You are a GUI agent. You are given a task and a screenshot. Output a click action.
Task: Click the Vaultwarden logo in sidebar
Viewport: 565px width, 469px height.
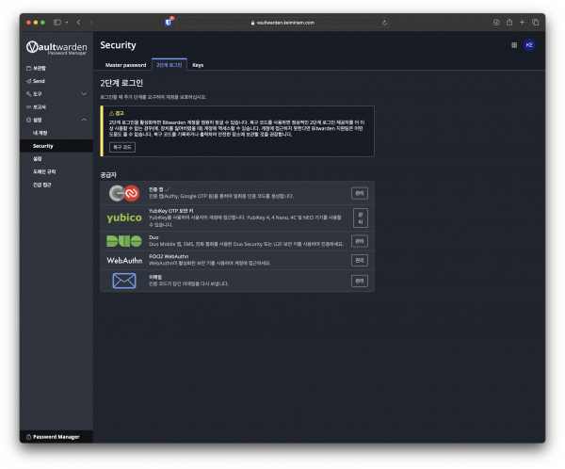[x=56, y=47]
